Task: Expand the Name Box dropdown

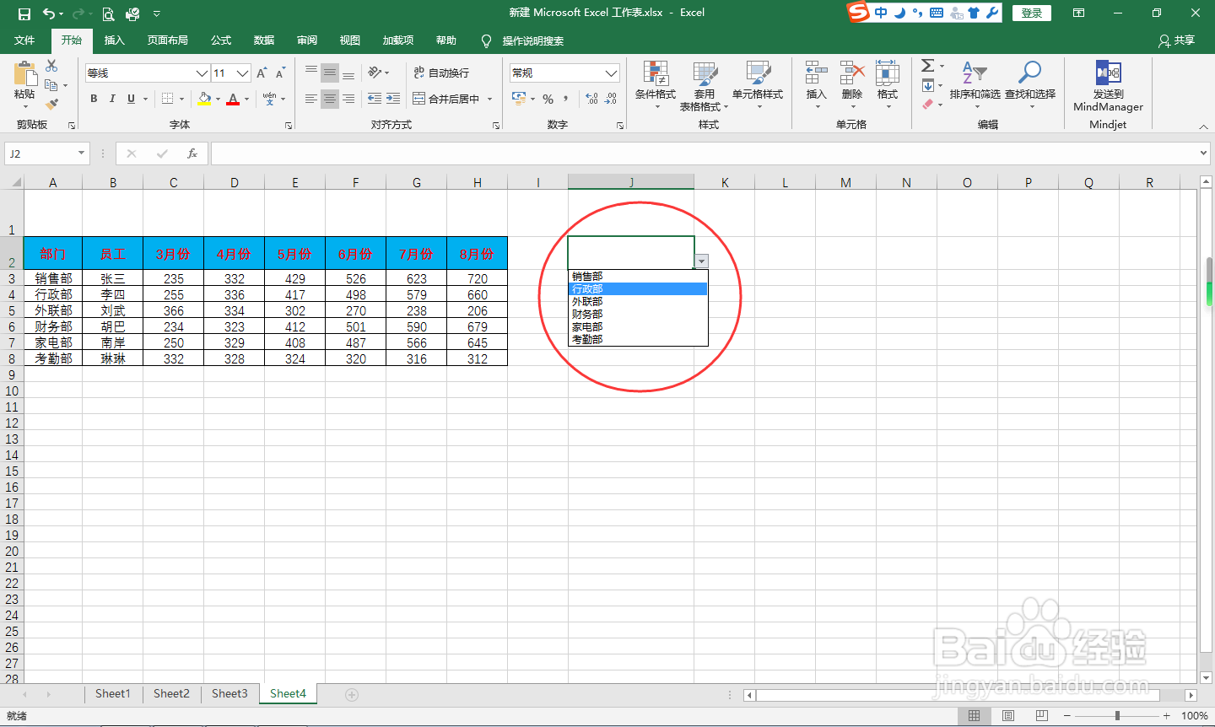Action: 82,153
